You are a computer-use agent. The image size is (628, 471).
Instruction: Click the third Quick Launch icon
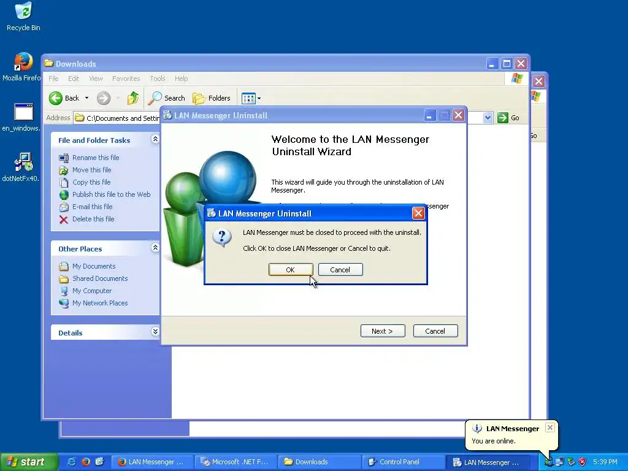tap(100, 462)
